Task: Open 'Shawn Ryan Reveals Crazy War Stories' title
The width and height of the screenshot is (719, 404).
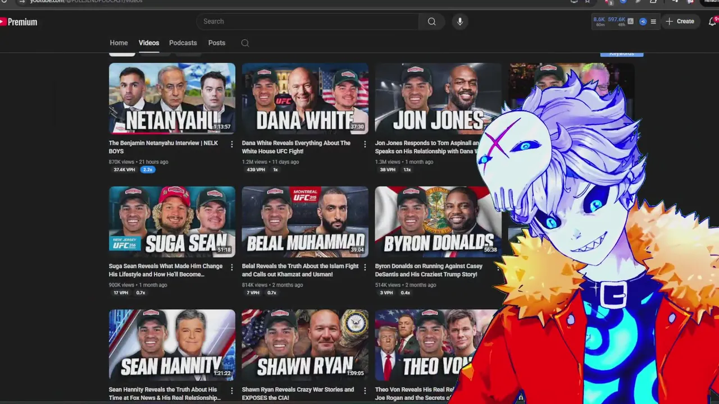Action: (x=298, y=393)
